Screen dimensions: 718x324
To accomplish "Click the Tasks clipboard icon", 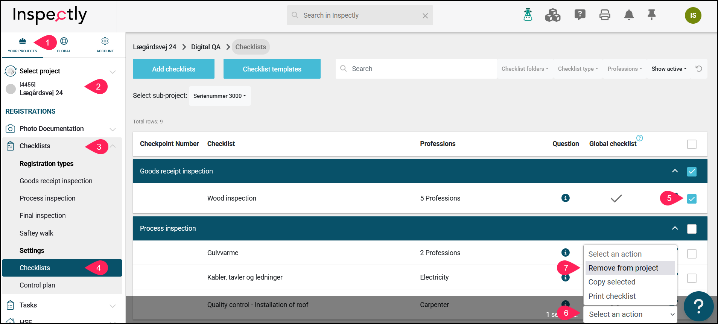I will 11,305.
